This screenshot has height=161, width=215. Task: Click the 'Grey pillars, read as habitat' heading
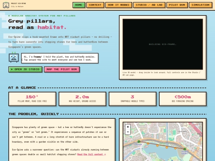click(37, 24)
